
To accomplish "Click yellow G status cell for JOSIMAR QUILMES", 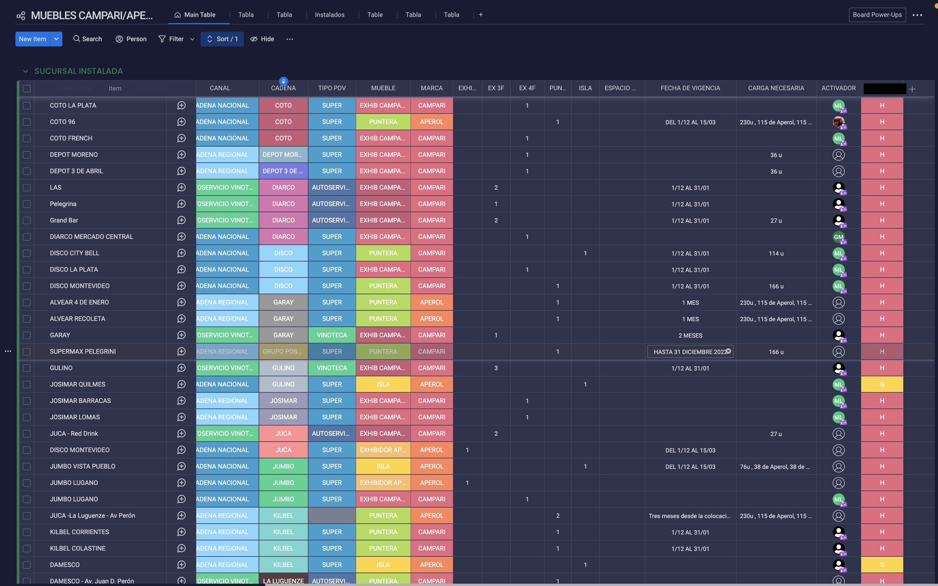I will pos(882,384).
